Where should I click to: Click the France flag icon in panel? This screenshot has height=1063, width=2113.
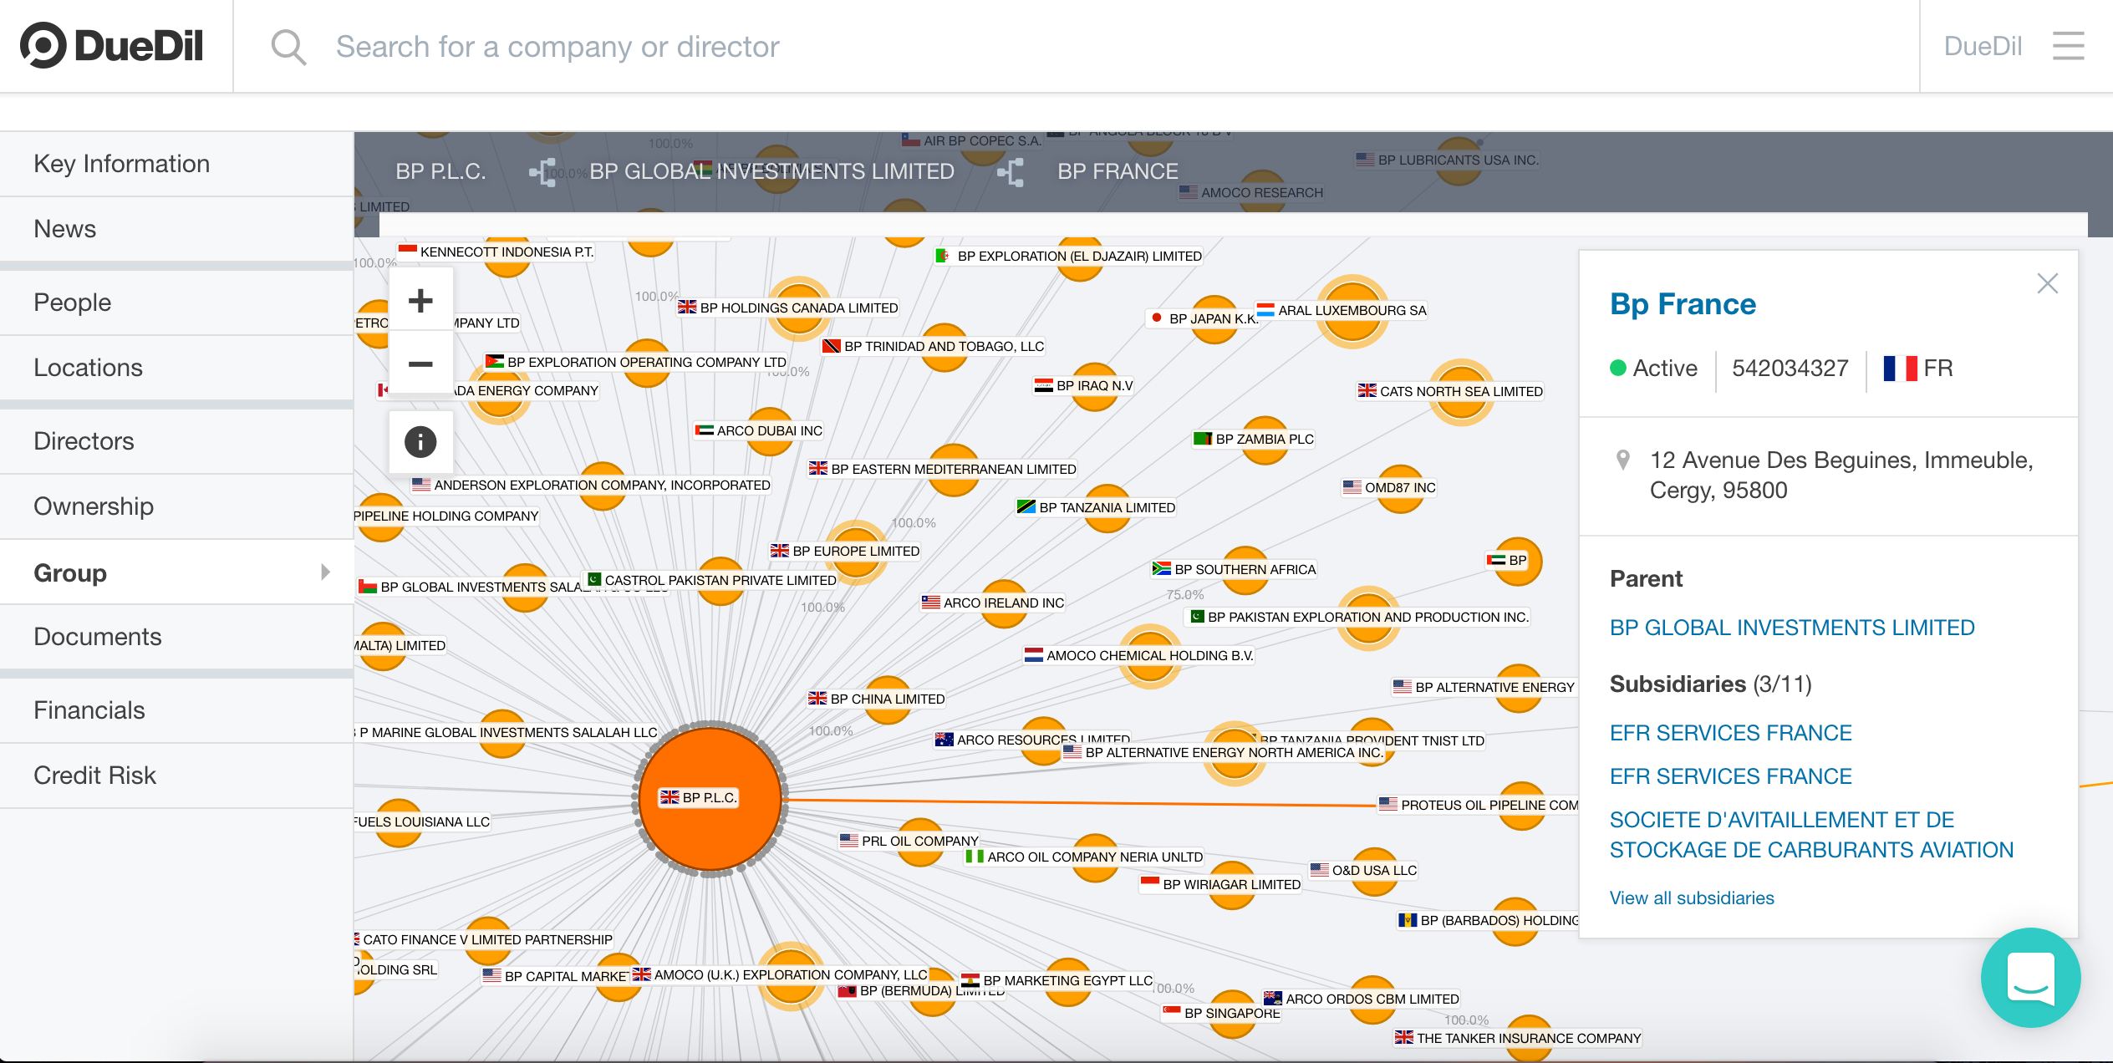pyautogui.click(x=1900, y=368)
